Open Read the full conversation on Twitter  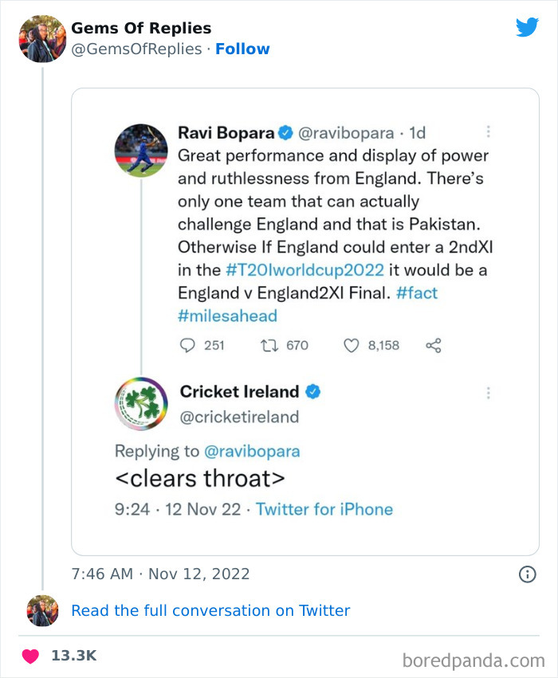pyautogui.click(x=210, y=610)
